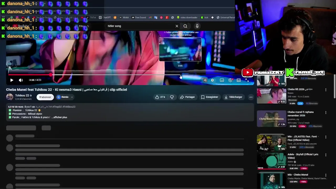The image size is (336, 189).
Task: Seek on the red video progress bar
Action: [x=29, y=75]
